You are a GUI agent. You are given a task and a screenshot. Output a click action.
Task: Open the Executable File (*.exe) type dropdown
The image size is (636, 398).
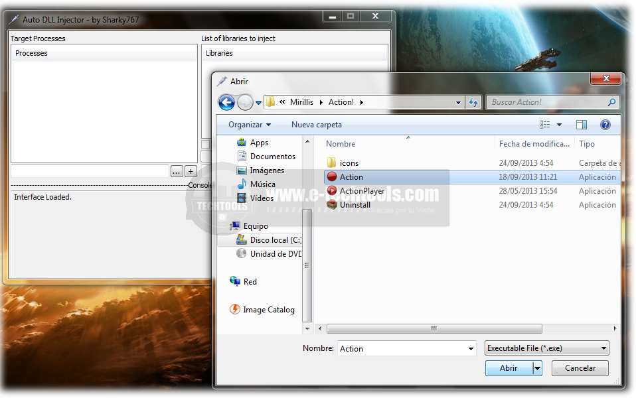(x=547, y=348)
